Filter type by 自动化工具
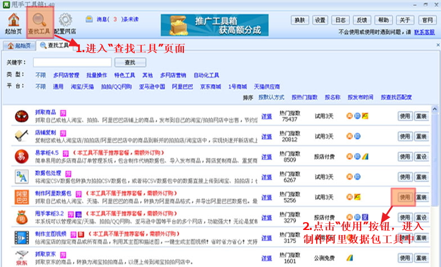441x267 pixels. [206, 75]
